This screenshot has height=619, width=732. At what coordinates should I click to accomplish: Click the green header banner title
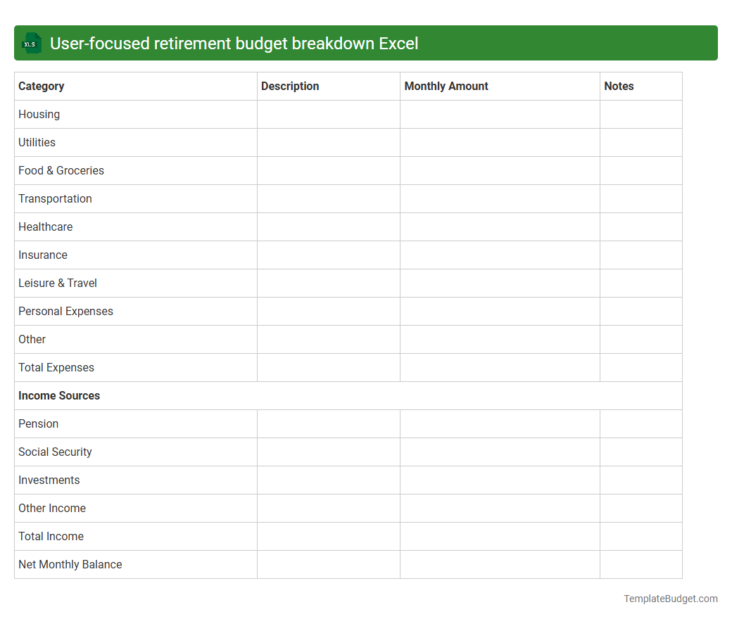233,43
